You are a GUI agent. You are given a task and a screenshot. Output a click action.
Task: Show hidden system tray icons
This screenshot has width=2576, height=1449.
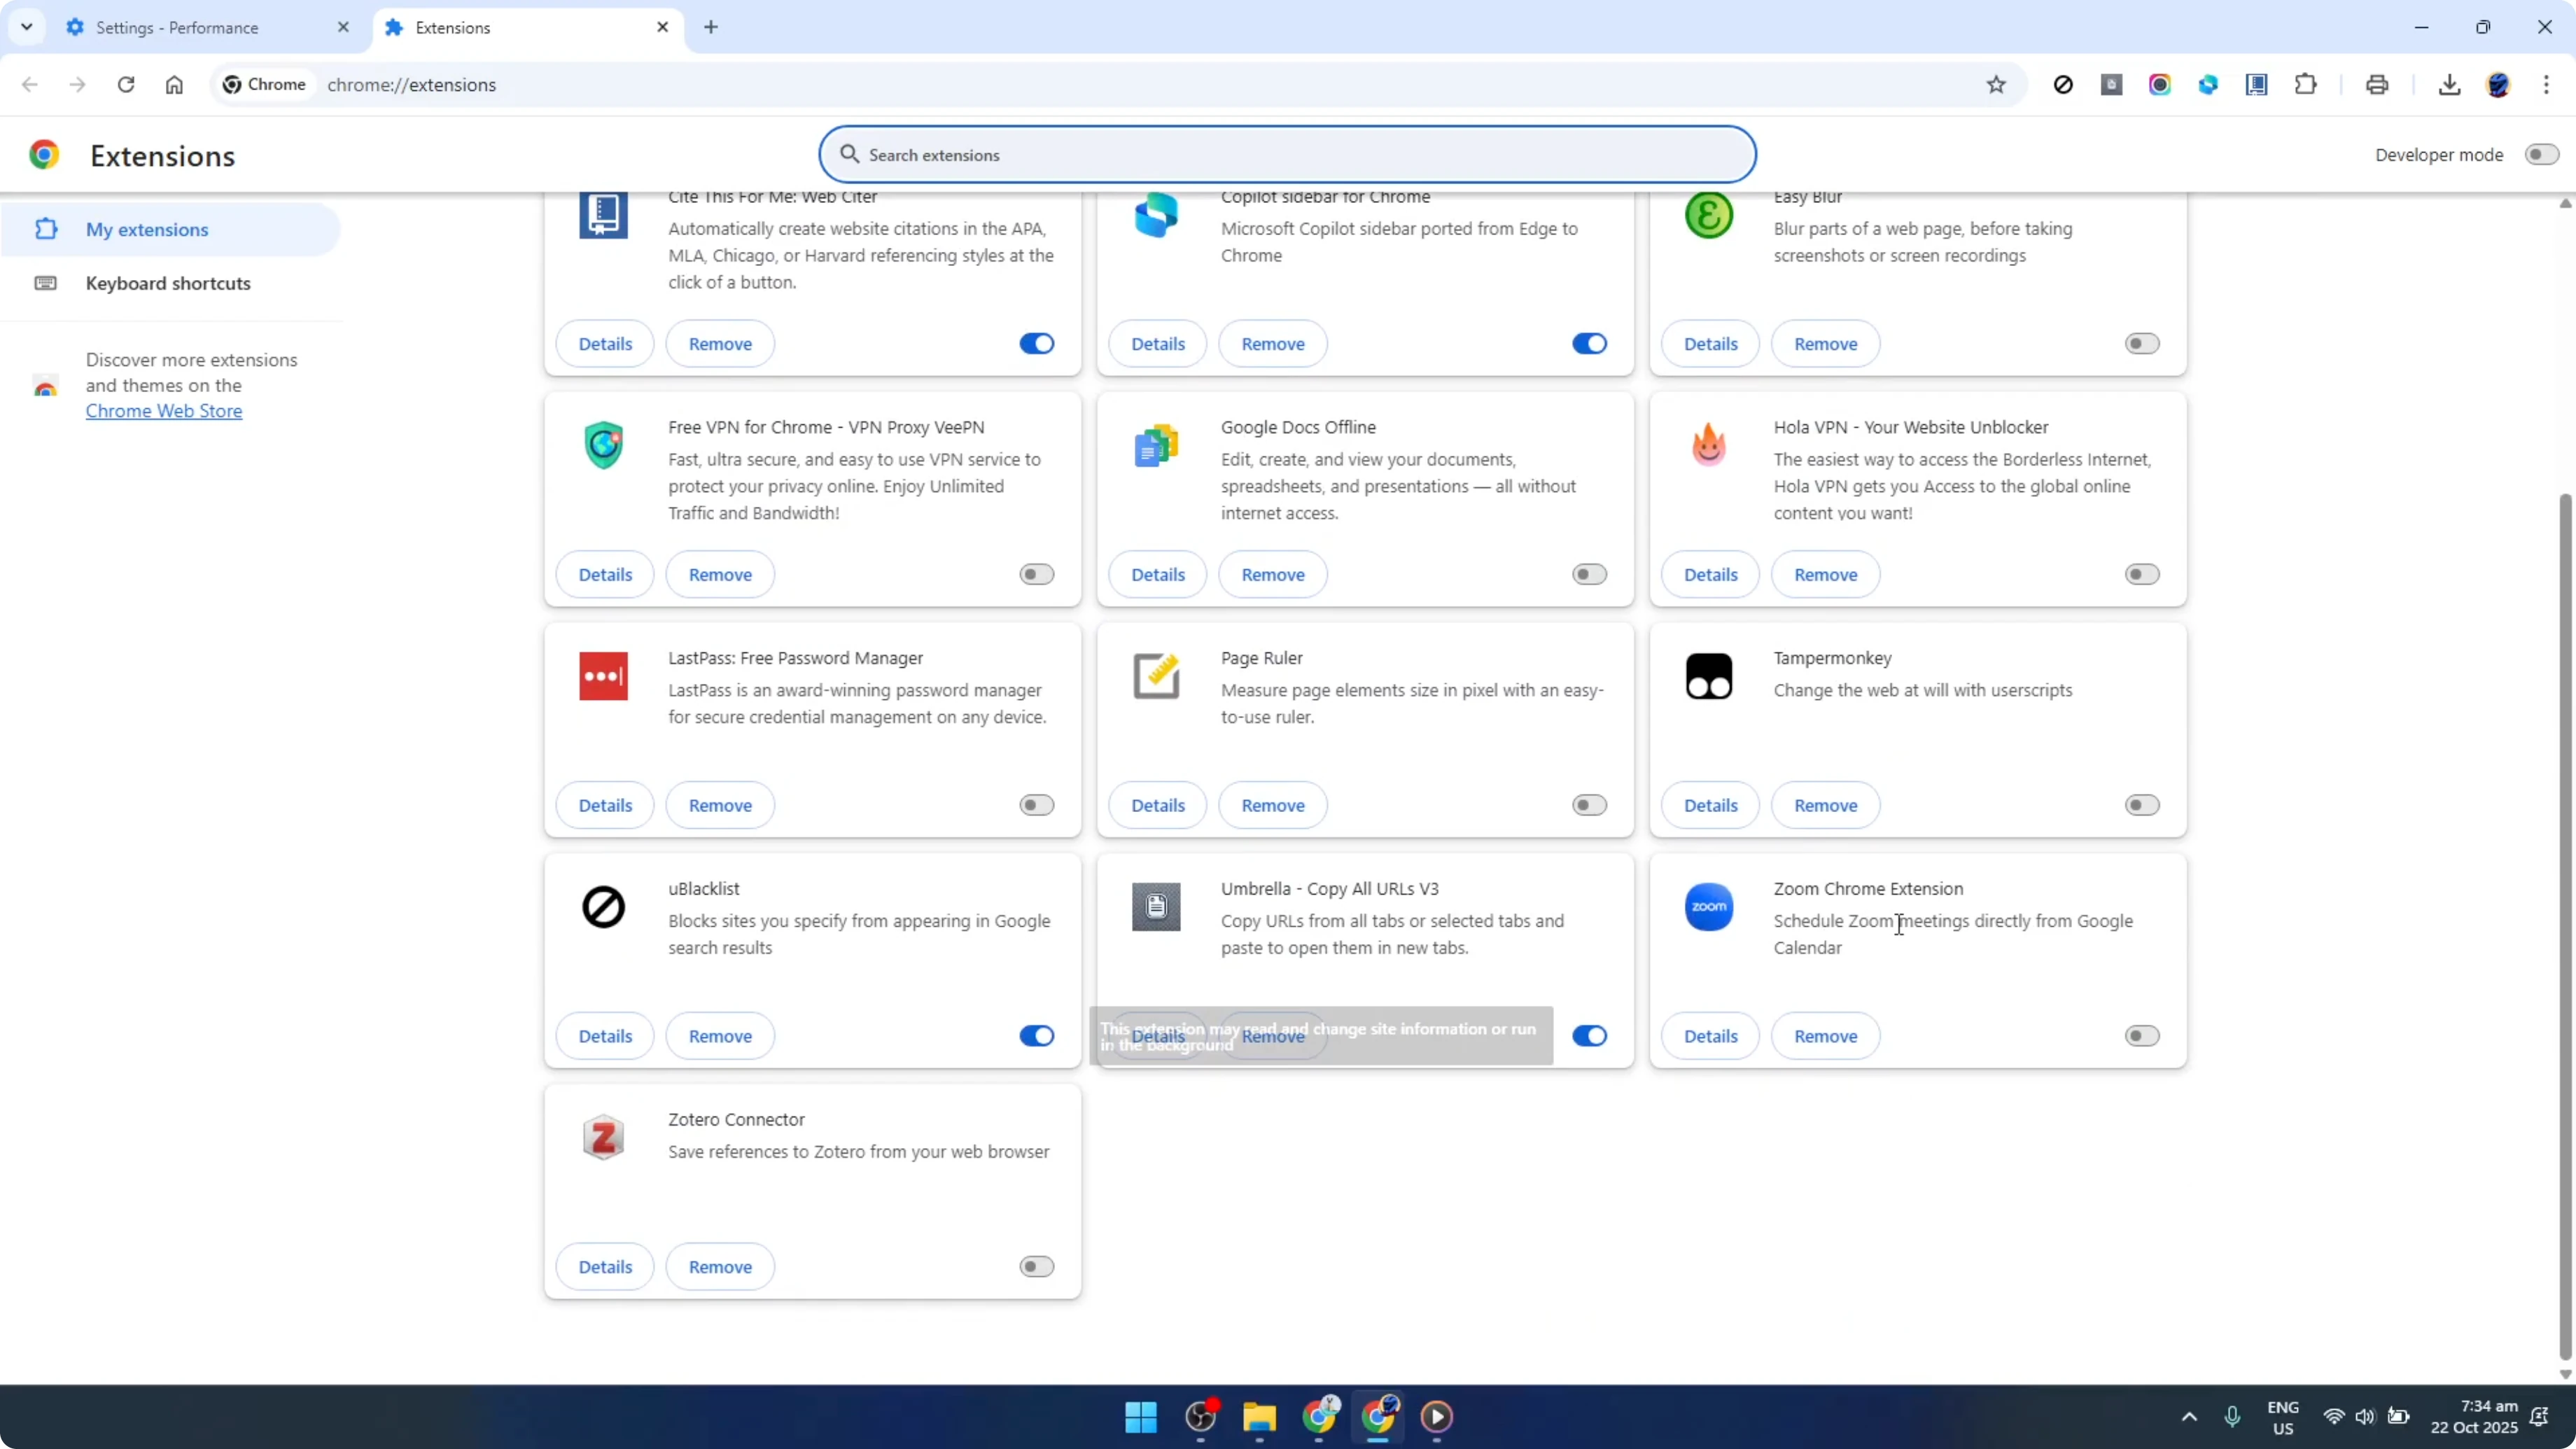(x=2189, y=1417)
